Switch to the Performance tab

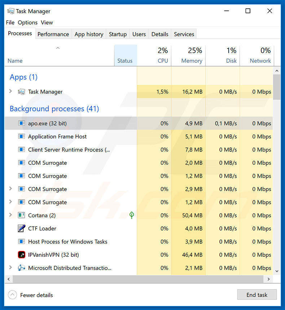coord(53,34)
